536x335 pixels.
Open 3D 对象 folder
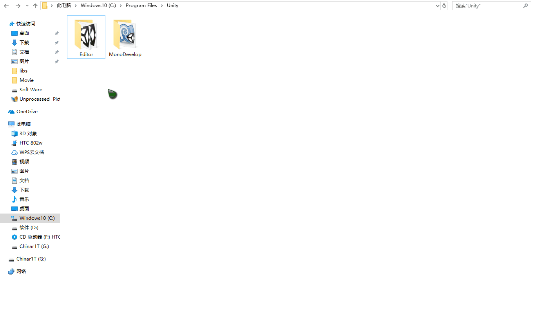[x=28, y=134]
